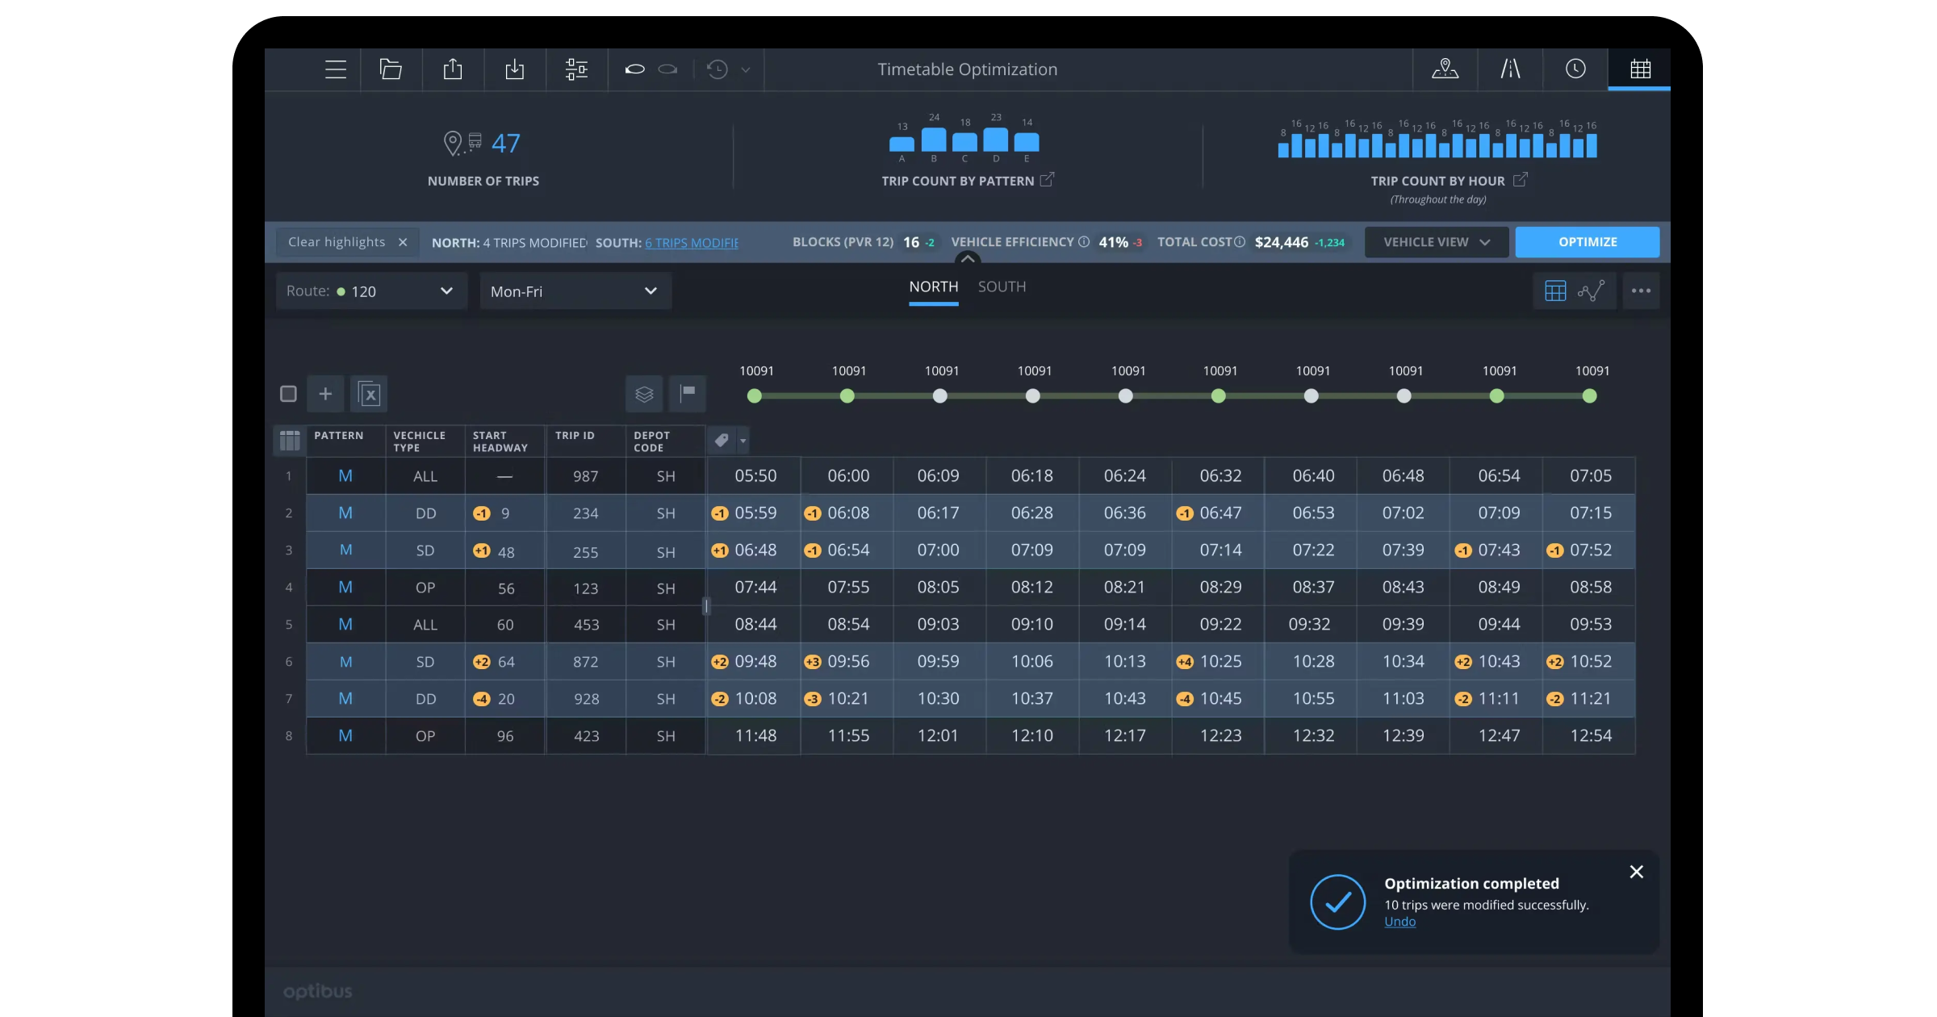Click the tag icon in the table header
1937x1017 pixels.
pos(722,441)
